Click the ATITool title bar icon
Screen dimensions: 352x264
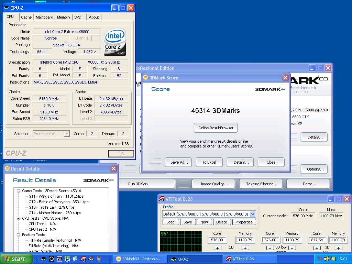(162, 199)
